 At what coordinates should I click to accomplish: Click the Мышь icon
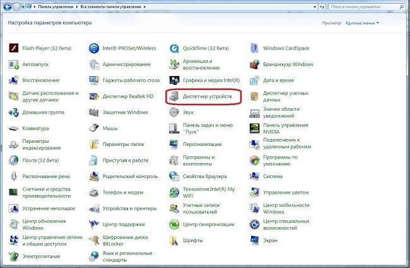pos(94,128)
